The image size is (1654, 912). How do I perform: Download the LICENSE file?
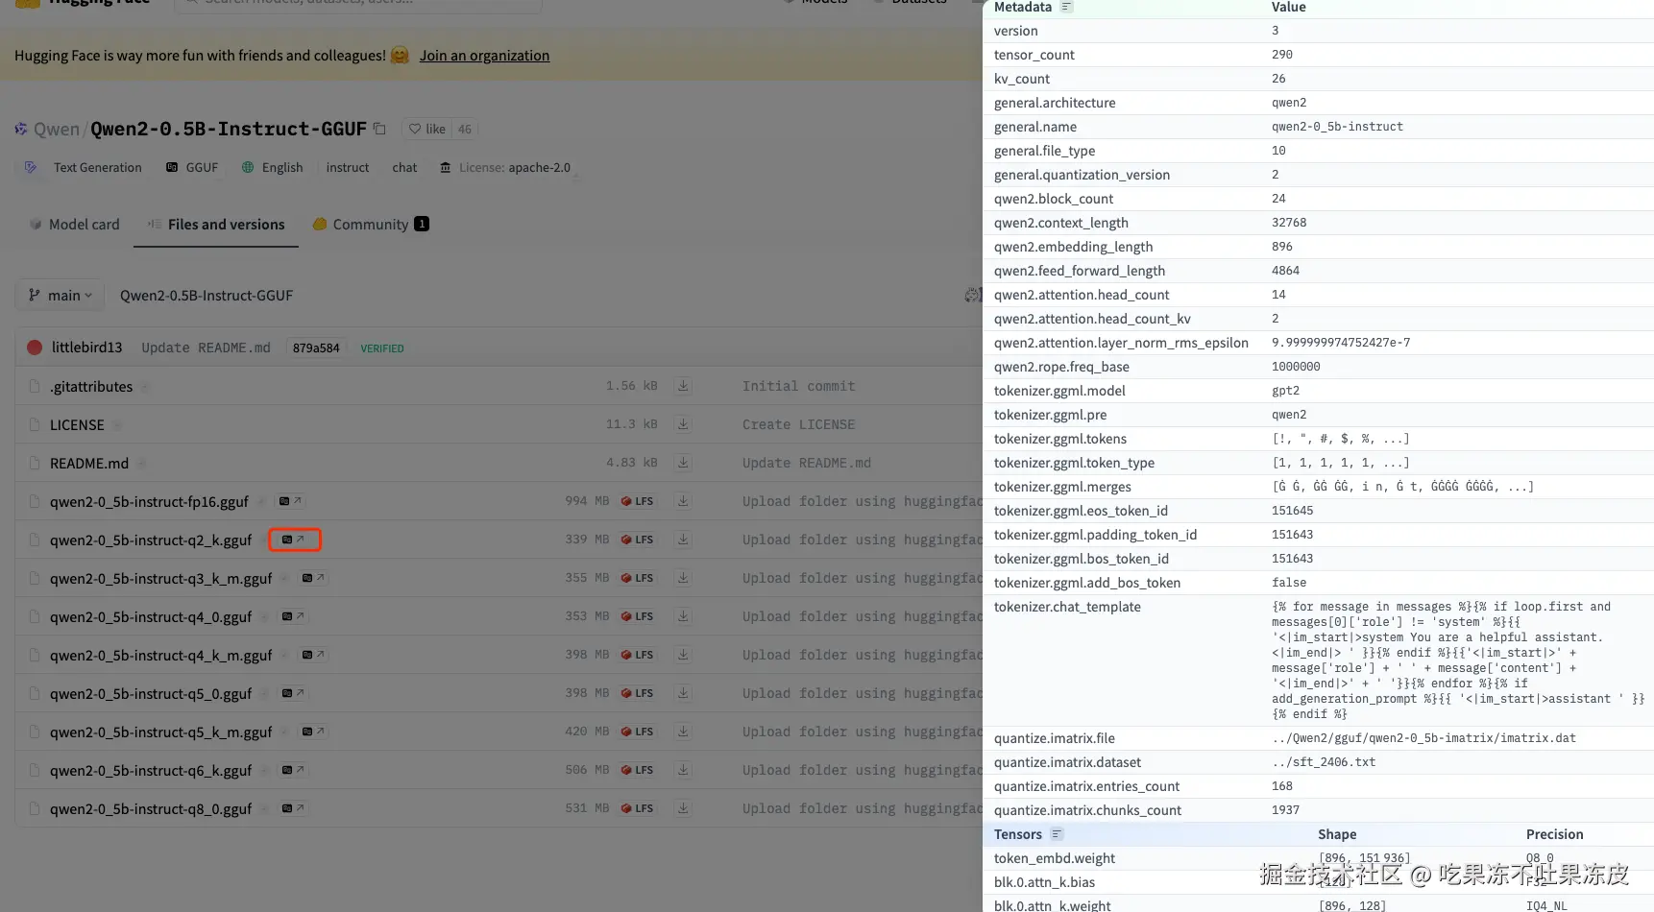(683, 424)
